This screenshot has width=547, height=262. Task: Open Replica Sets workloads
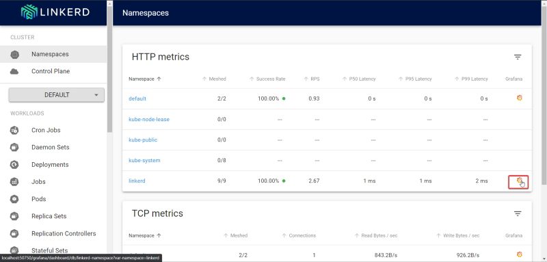49,216
